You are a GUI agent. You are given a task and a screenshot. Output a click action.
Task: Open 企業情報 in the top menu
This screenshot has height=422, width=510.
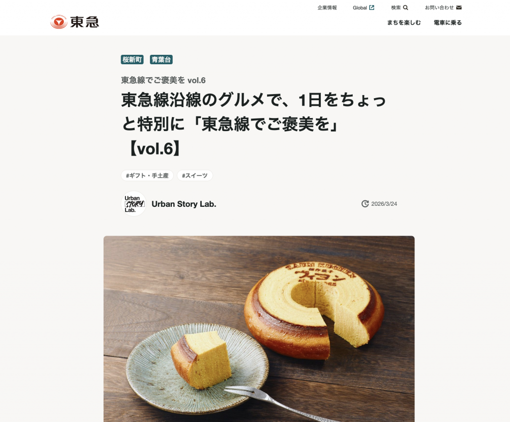pyautogui.click(x=327, y=7)
